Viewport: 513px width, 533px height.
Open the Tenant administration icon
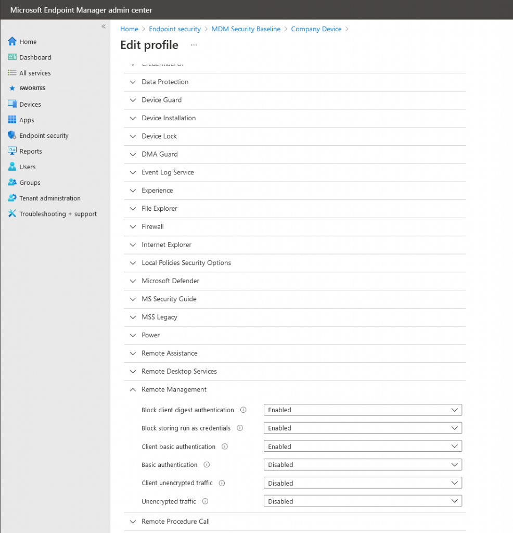pyautogui.click(x=11, y=198)
